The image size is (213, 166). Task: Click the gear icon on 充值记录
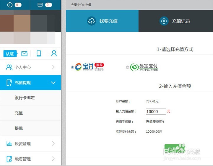coord(164,21)
